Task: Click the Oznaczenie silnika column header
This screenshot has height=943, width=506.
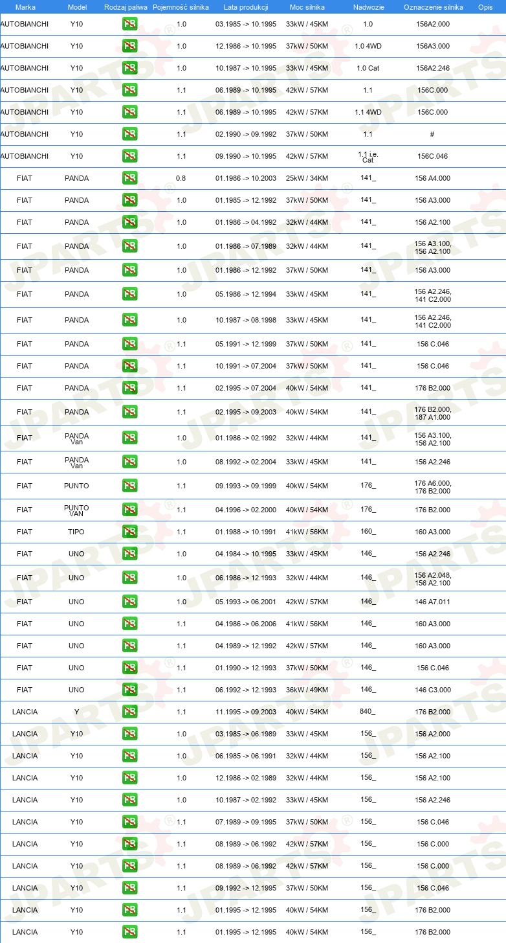Action: (x=433, y=7)
